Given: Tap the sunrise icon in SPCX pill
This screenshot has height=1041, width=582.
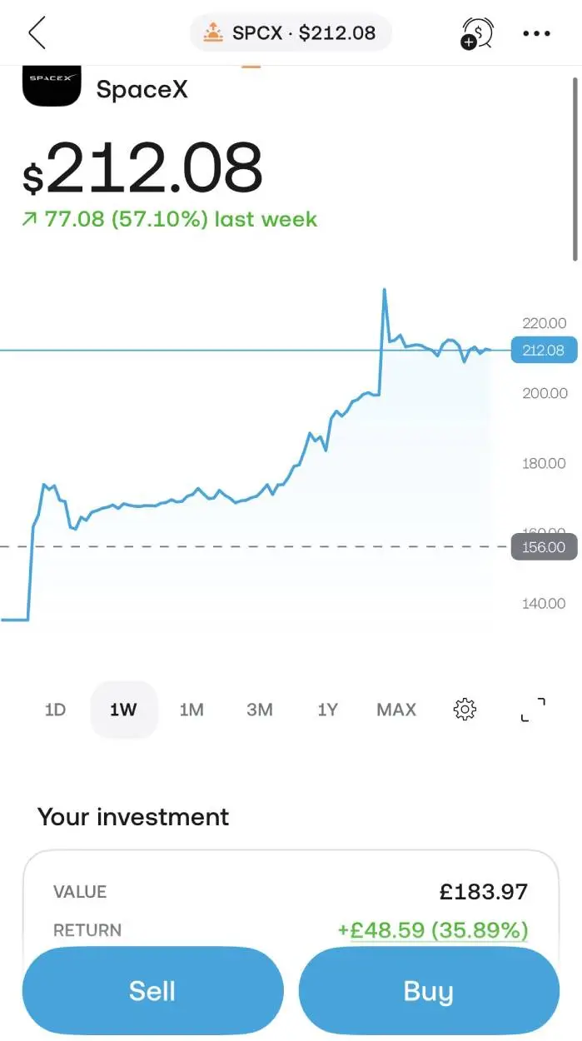Looking at the screenshot, I should point(214,33).
